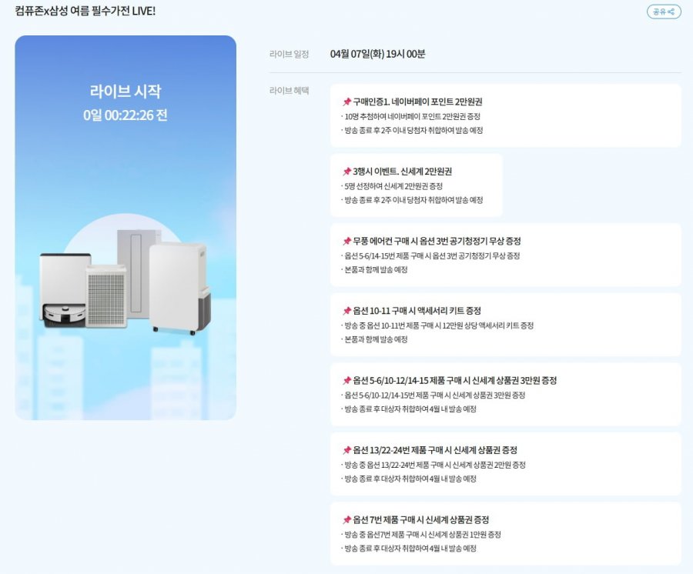This screenshot has height=574, width=693.
Task: Click pin icon beside 옵션 10-11 액세서리 키트
Action: [x=346, y=311]
